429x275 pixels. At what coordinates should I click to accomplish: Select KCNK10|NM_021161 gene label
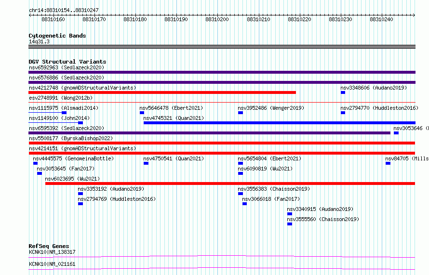[52, 264]
